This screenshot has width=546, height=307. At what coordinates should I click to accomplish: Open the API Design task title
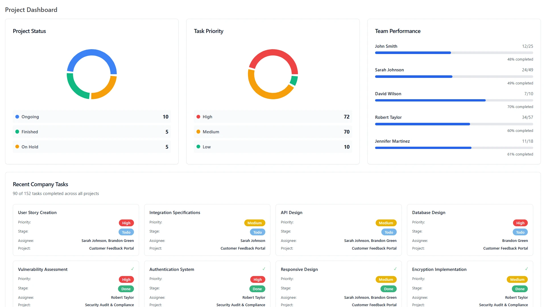(291, 213)
